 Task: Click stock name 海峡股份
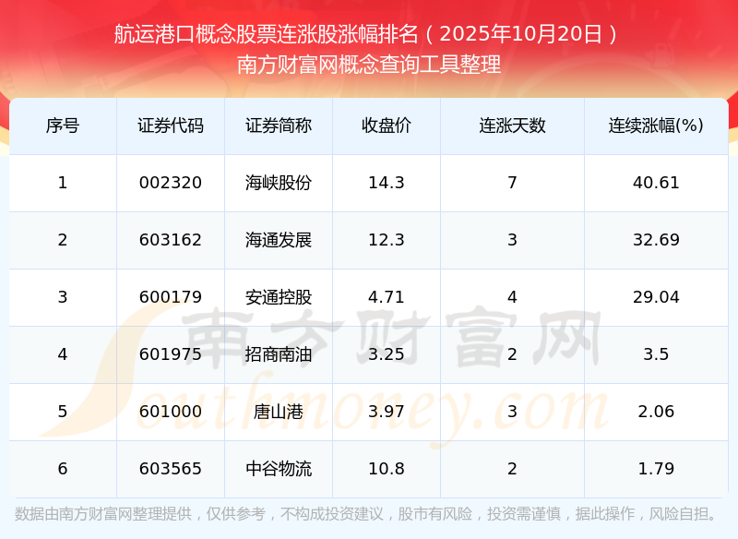(x=279, y=183)
